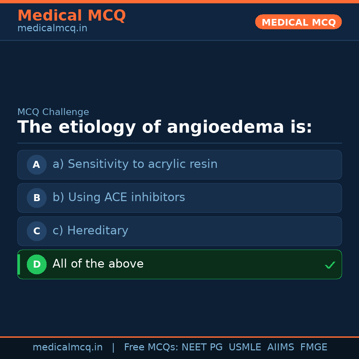Select the 'All of the above' answer

(x=98, y=264)
